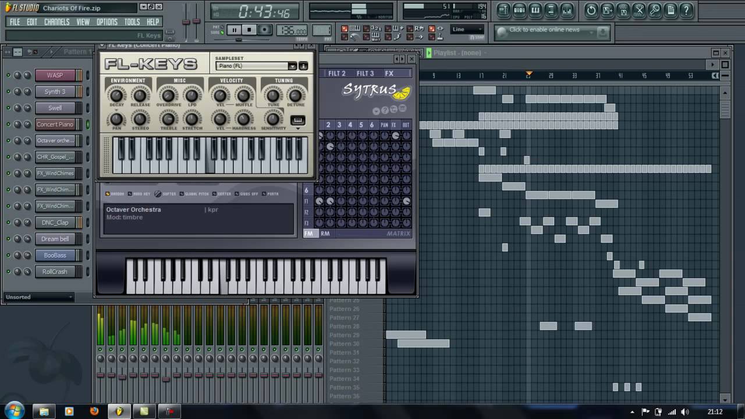The height and width of the screenshot is (419, 745).
Task: Click the tempo 136.000 display
Action: (292, 31)
